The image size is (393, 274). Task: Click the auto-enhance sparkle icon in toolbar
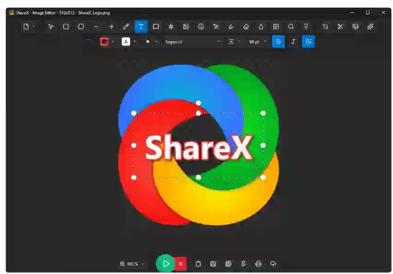(x=370, y=27)
